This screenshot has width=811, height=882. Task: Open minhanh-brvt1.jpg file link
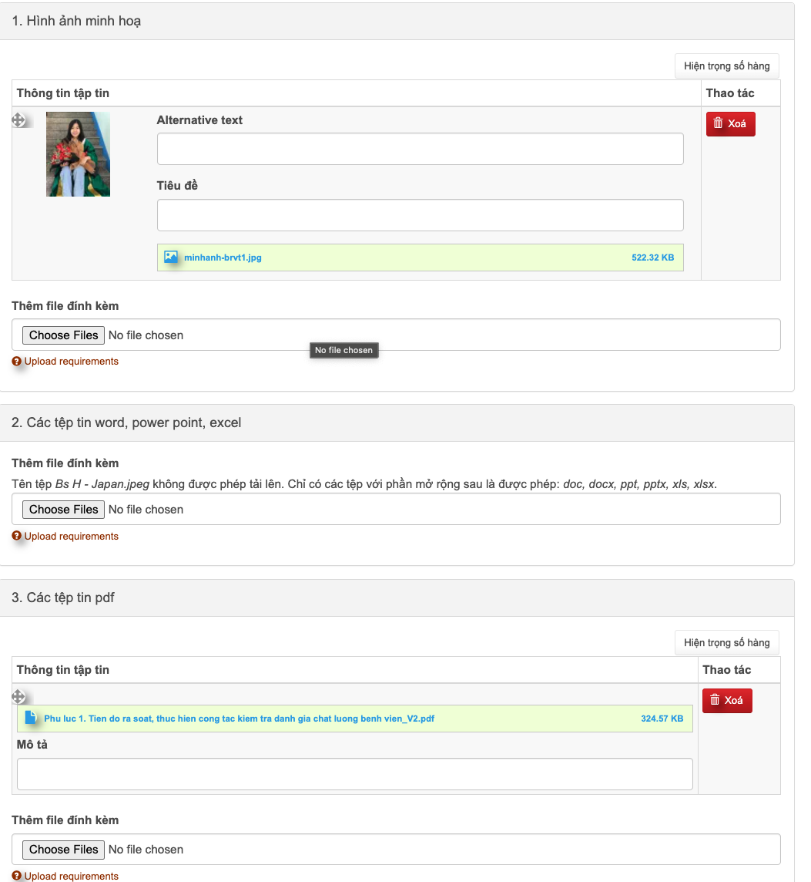click(x=223, y=258)
